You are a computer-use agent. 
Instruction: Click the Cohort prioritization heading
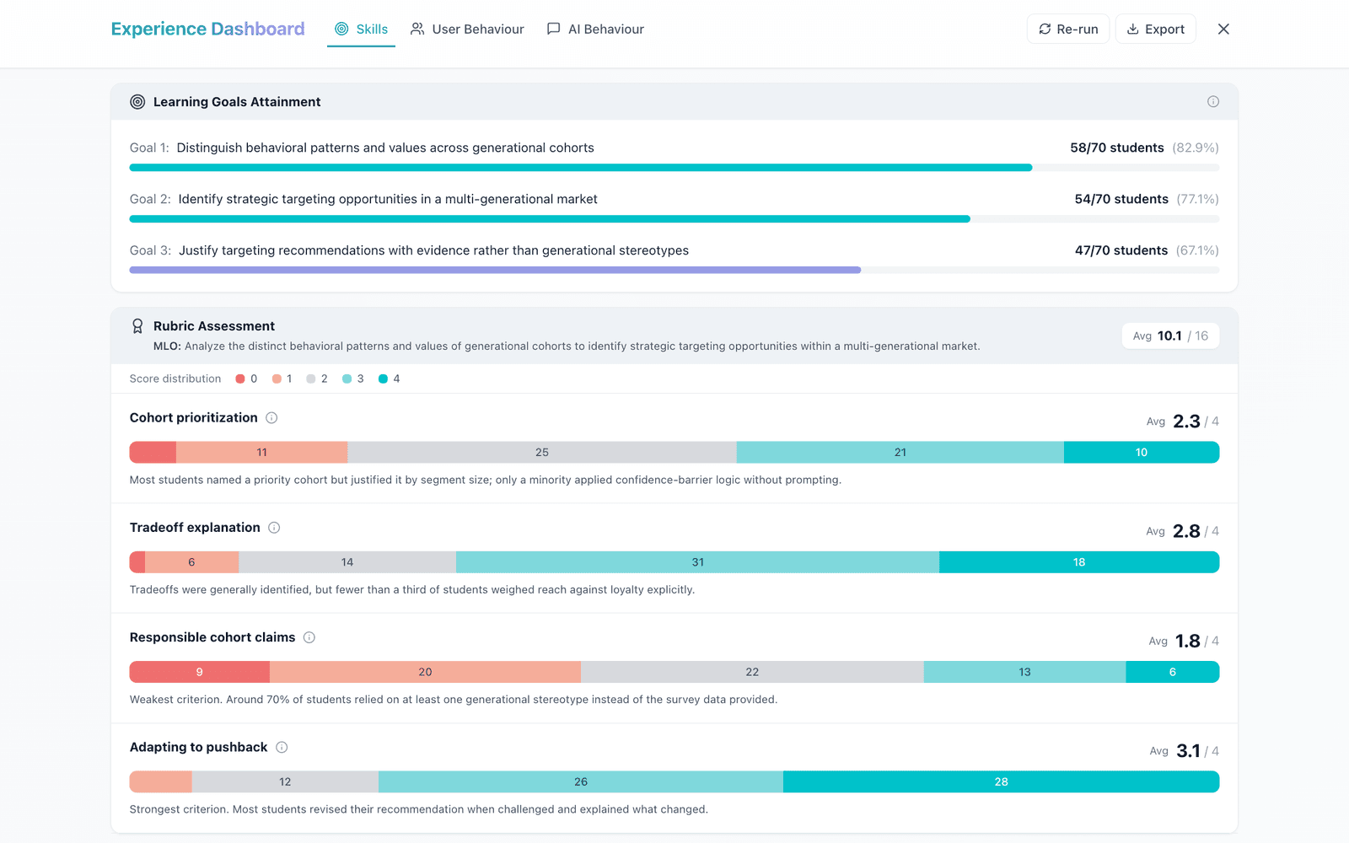coord(194,418)
